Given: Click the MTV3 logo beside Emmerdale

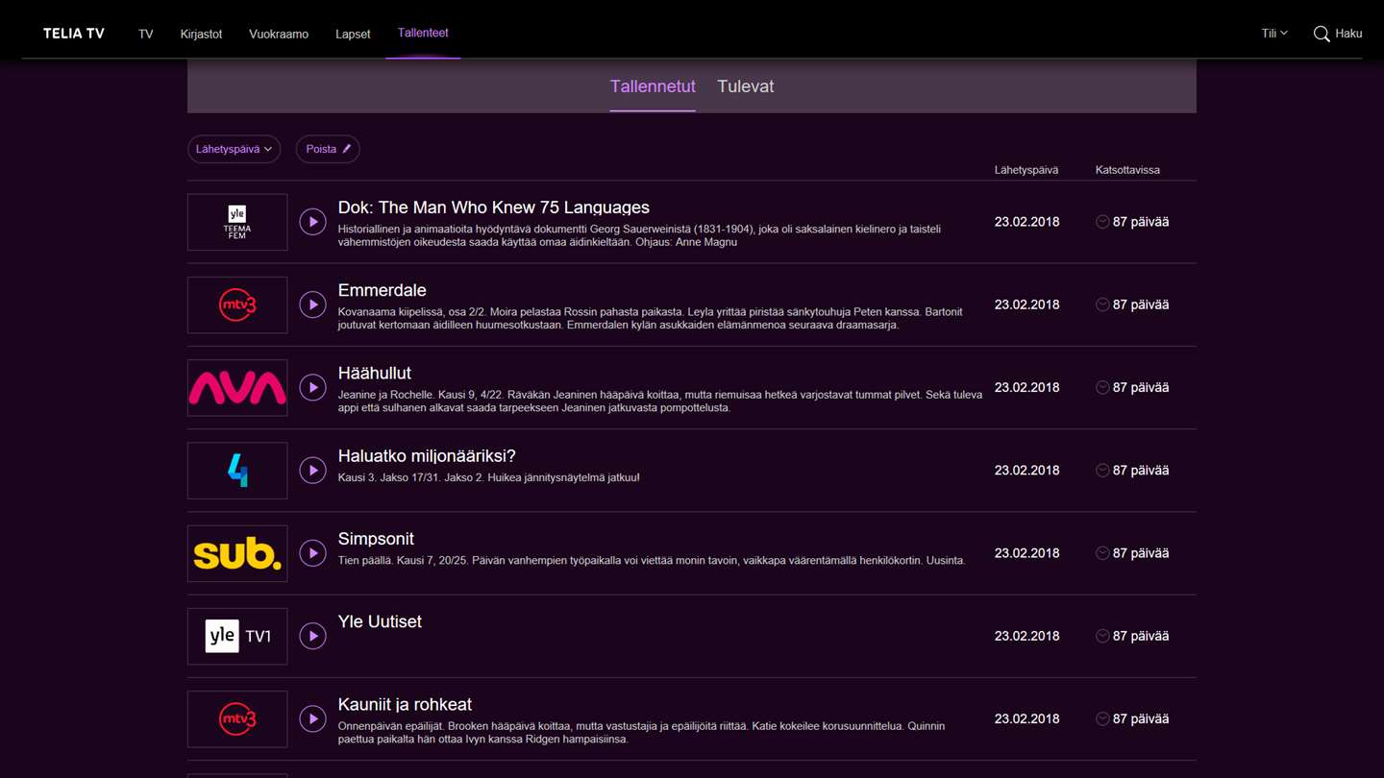Looking at the screenshot, I should (237, 304).
